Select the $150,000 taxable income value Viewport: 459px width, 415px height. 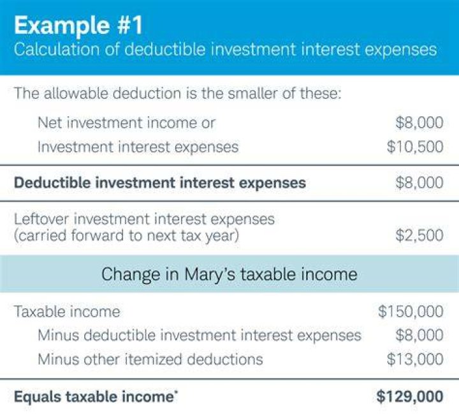(411, 312)
